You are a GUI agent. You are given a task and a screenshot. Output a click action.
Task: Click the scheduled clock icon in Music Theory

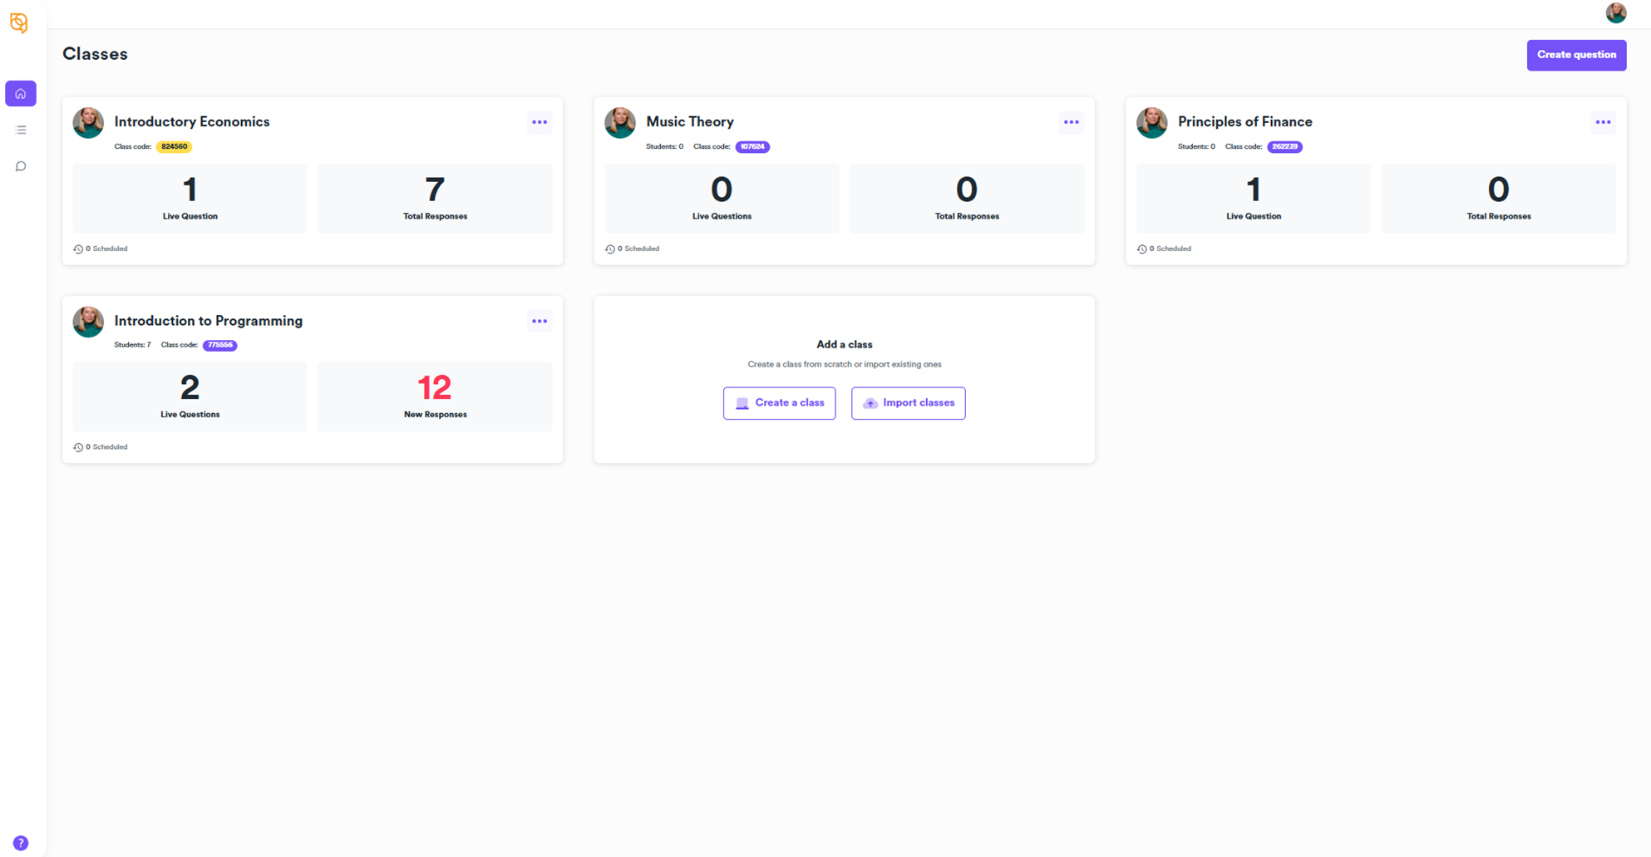tap(610, 249)
